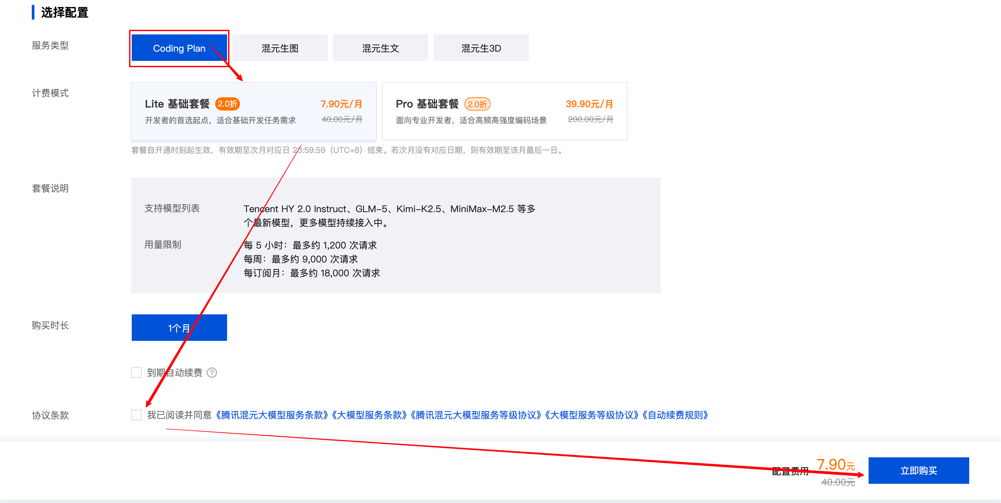
Task: Select the Pro 基础套餐 billing plan
Action: (x=504, y=111)
